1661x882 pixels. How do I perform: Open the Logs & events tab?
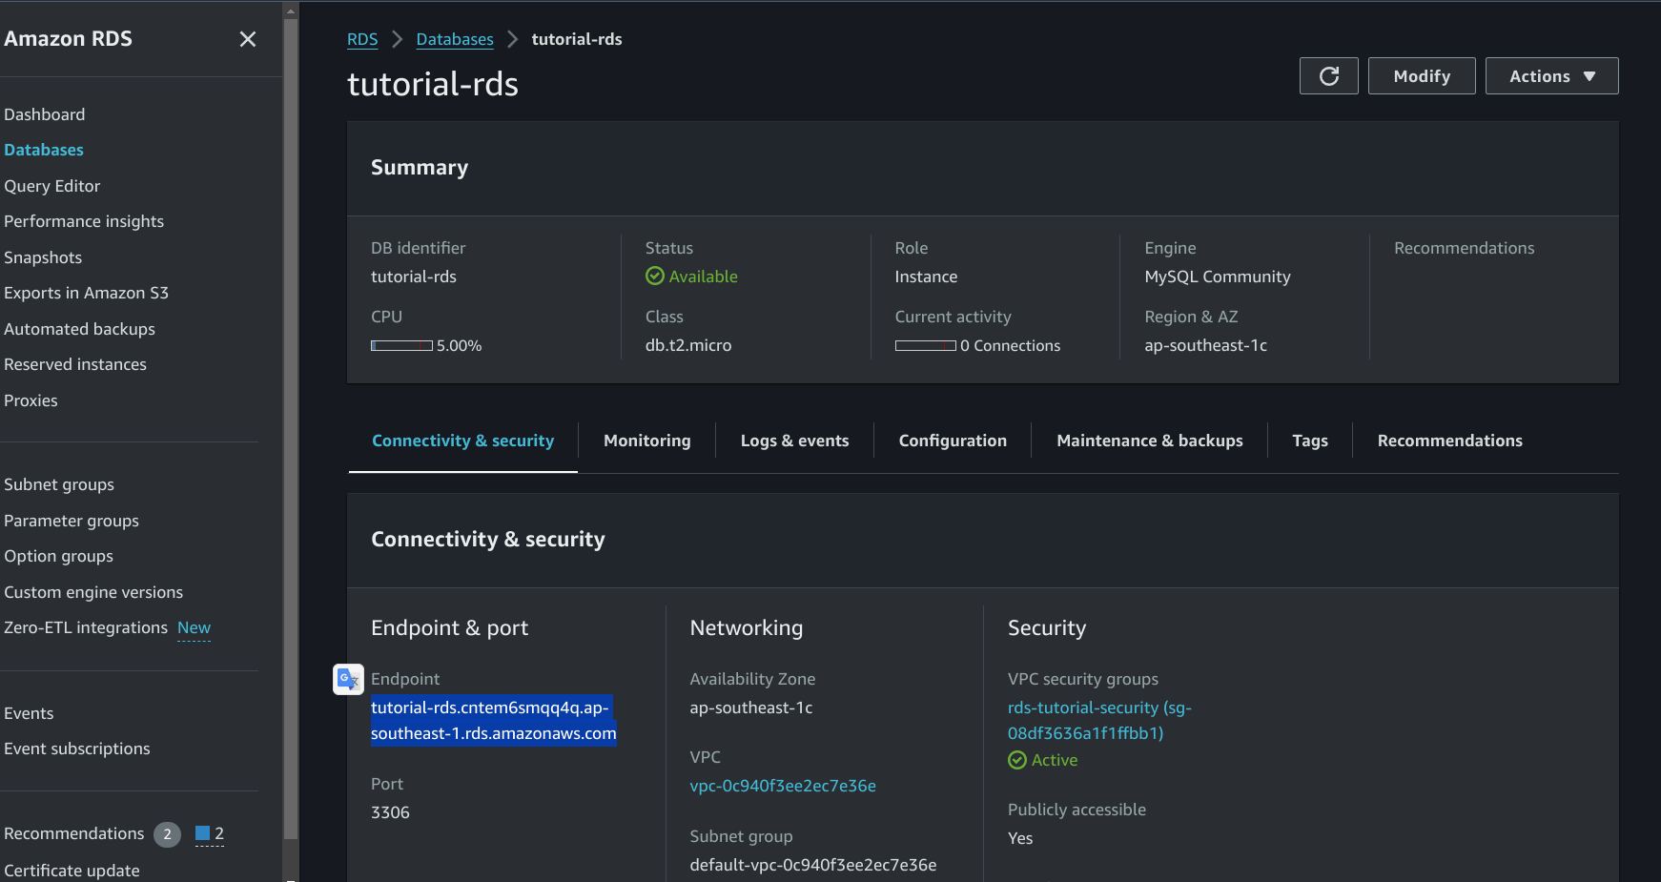click(x=794, y=441)
